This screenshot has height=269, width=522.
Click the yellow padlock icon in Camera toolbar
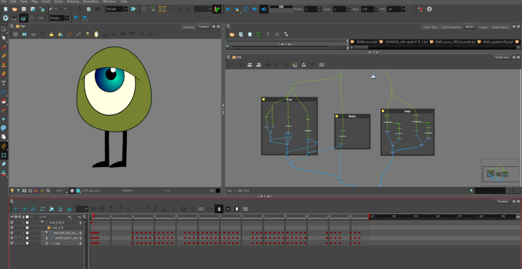click(x=51, y=34)
